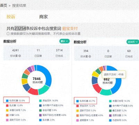Click the teal segment of the 882 donut
The width and height of the screenshot is (139, 125).
(x=106, y=92)
